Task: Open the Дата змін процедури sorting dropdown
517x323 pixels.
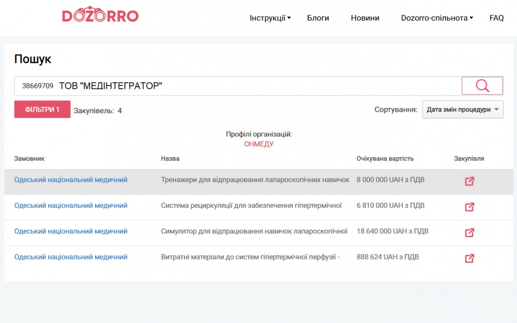Action: click(463, 110)
